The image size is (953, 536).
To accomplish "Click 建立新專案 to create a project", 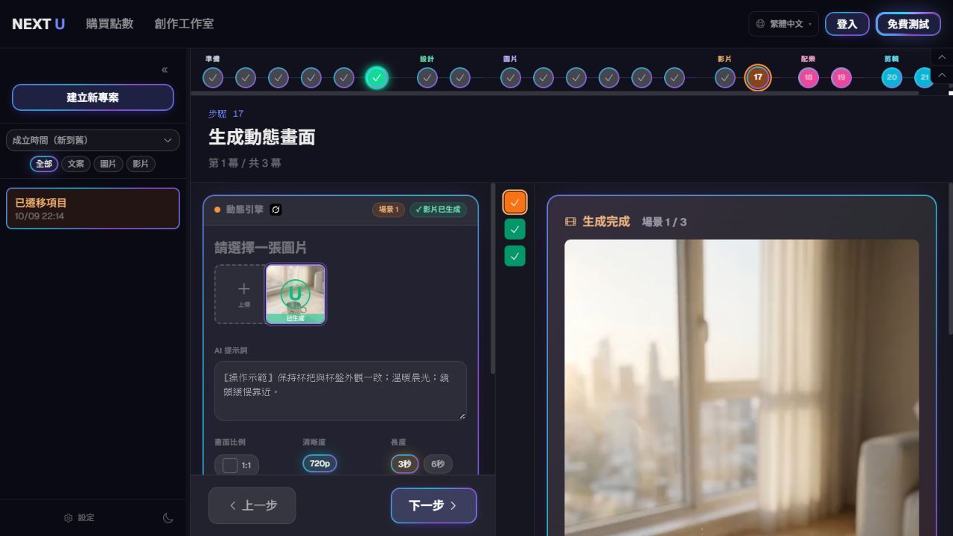I will (x=93, y=98).
